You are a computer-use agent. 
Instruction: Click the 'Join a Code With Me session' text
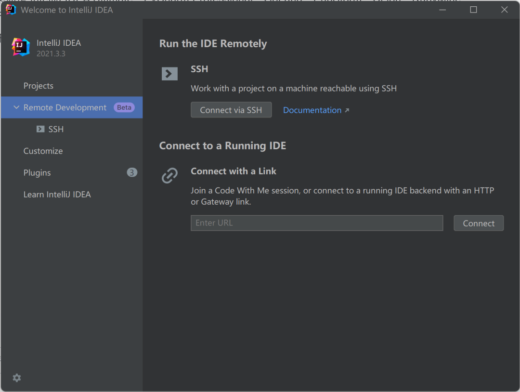pyautogui.click(x=342, y=196)
